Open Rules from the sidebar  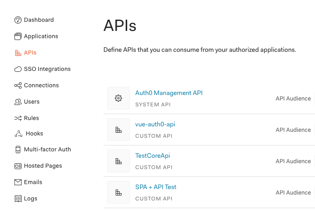(31, 118)
